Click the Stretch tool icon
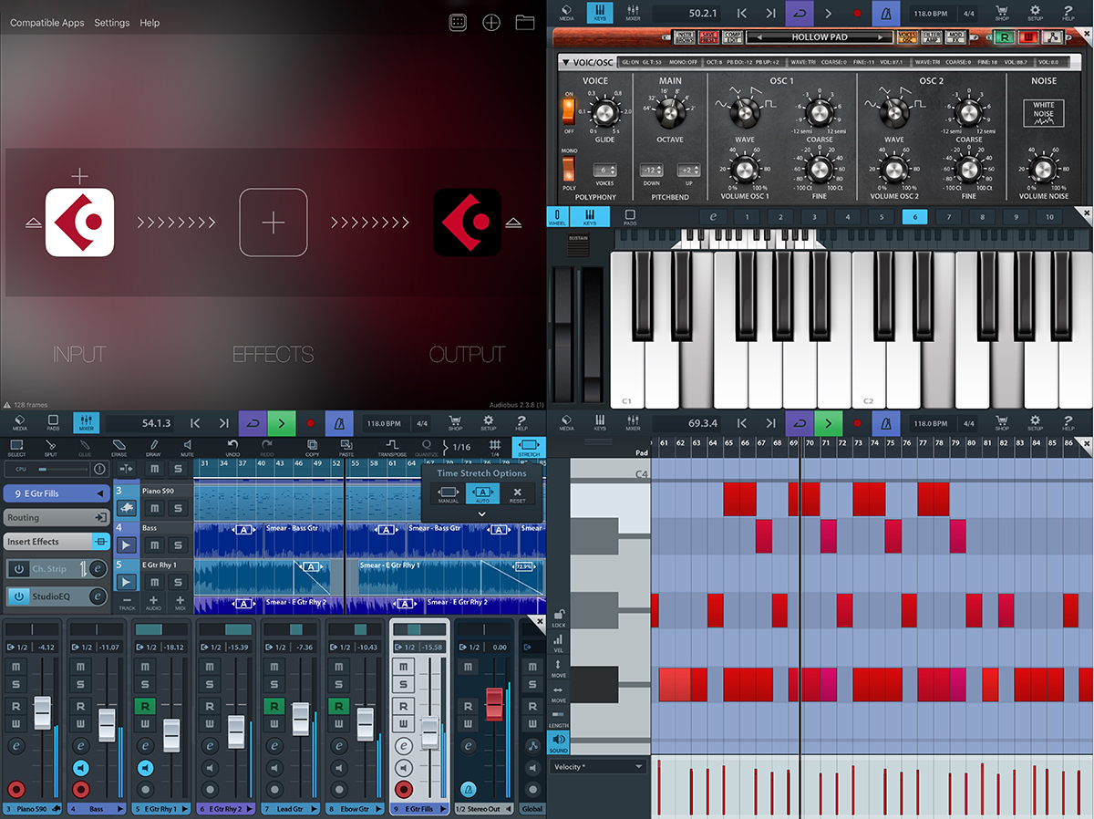1094x819 pixels. [x=529, y=447]
